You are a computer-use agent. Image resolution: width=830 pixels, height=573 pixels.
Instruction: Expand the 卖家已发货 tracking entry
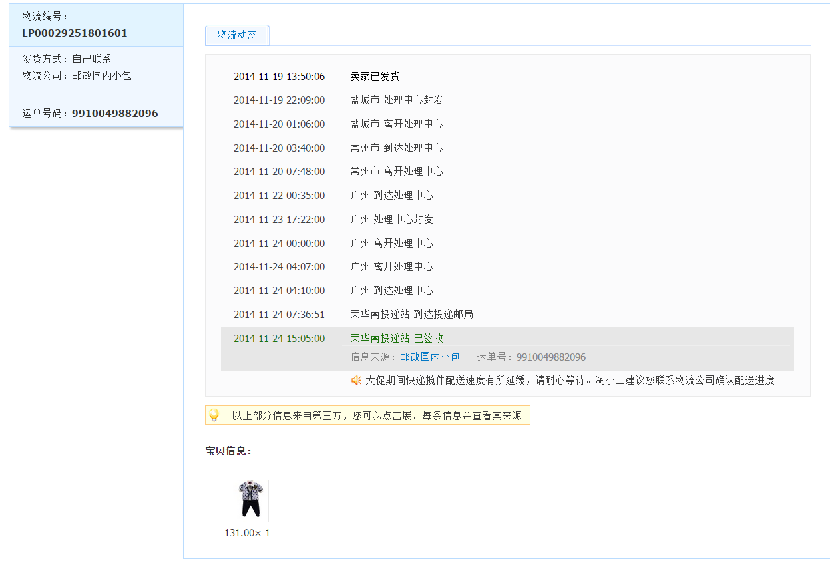point(375,77)
